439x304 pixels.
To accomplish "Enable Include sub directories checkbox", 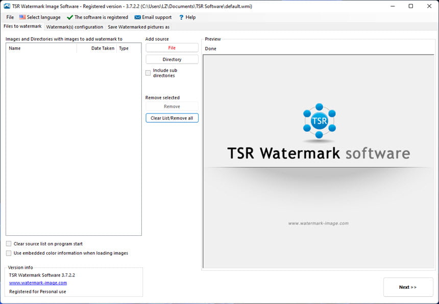I will [x=148, y=73].
